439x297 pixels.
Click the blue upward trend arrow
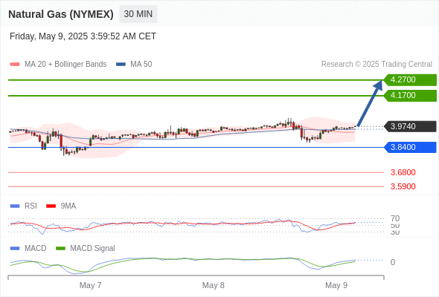(370, 103)
